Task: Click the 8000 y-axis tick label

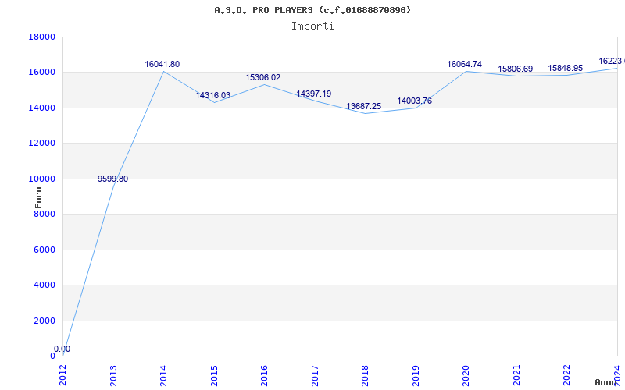Action: point(45,214)
